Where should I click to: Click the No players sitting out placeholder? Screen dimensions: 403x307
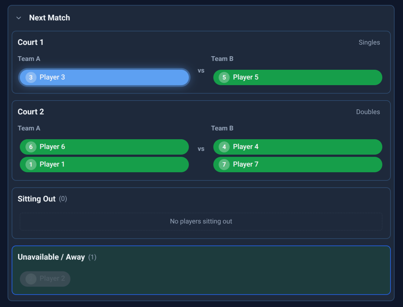click(x=201, y=221)
